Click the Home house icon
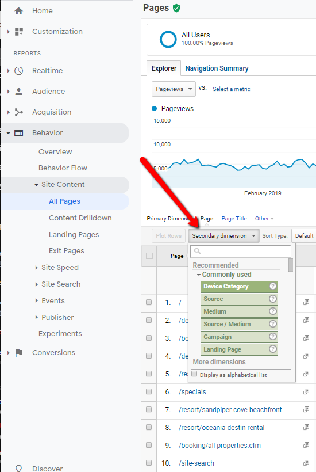 point(18,11)
